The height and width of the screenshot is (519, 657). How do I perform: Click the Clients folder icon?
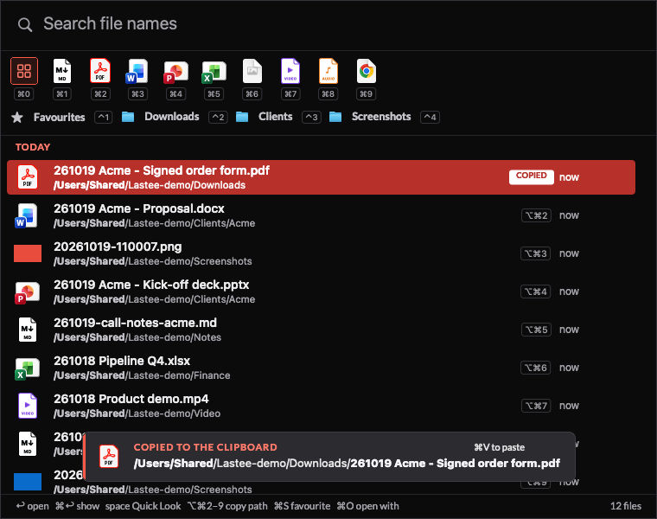[x=242, y=117]
